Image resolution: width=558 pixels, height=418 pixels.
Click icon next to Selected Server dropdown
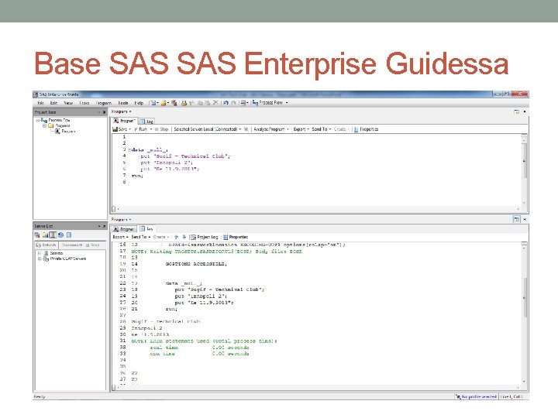point(246,129)
